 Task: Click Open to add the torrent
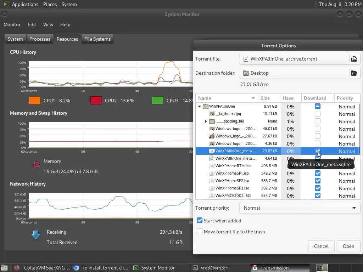tap(348, 246)
